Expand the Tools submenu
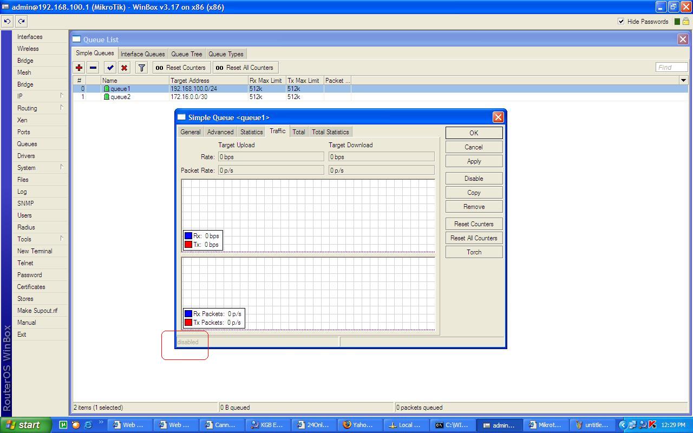This screenshot has height=433, width=693. click(62, 239)
